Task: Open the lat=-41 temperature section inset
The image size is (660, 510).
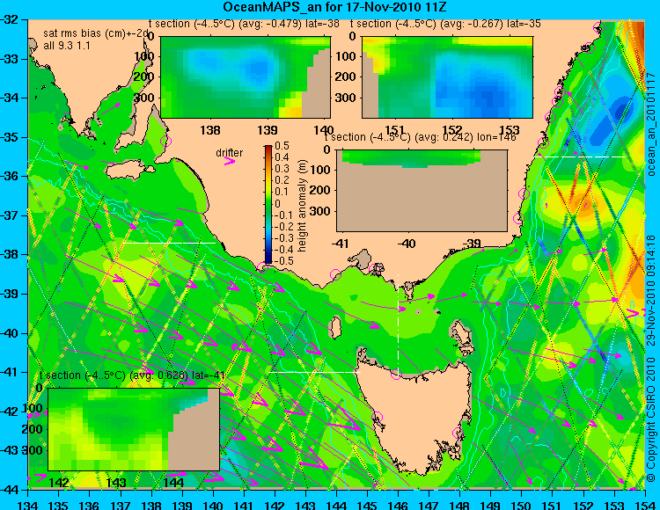Action: coord(134,429)
